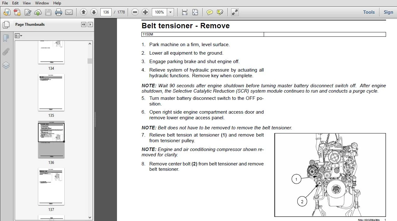
Task: Click the thumbnails scrollbar thumb
Action: pyautogui.click(x=90, y=61)
